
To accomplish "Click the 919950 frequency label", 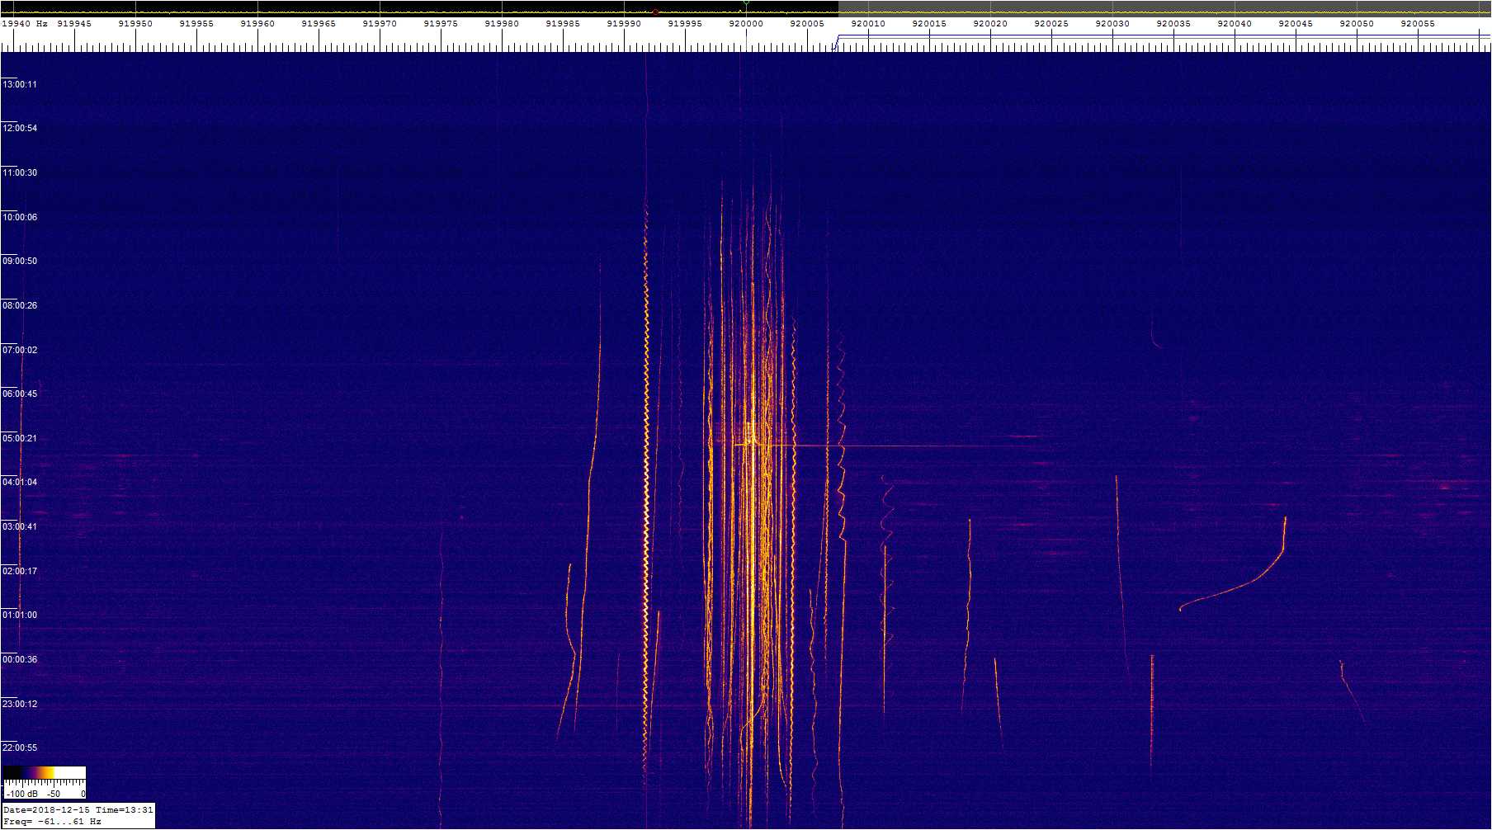I will pyautogui.click(x=135, y=24).
